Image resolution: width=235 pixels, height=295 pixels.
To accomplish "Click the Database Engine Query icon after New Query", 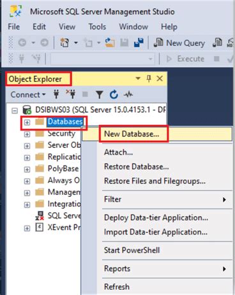I will coord(217,43).
